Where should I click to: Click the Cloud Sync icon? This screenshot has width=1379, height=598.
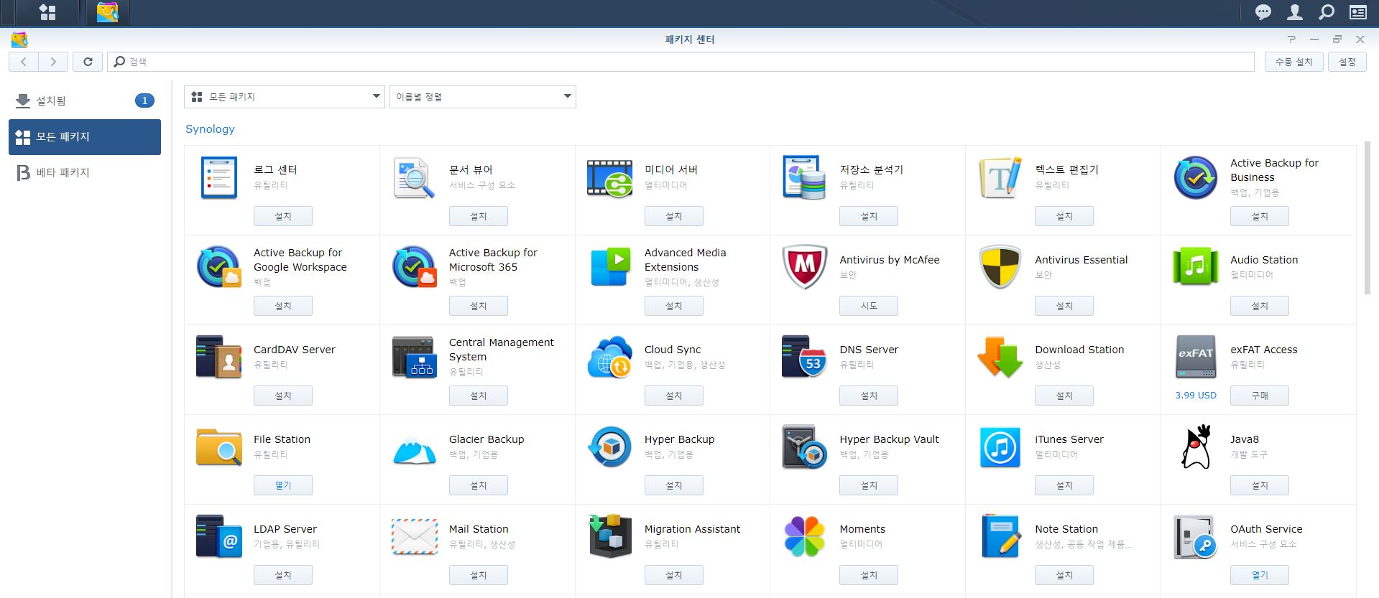tap(609, 357)
